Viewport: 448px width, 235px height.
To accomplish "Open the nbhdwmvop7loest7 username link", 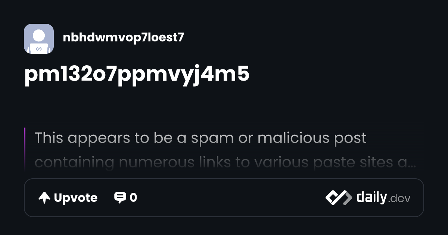I will point(124,37).
